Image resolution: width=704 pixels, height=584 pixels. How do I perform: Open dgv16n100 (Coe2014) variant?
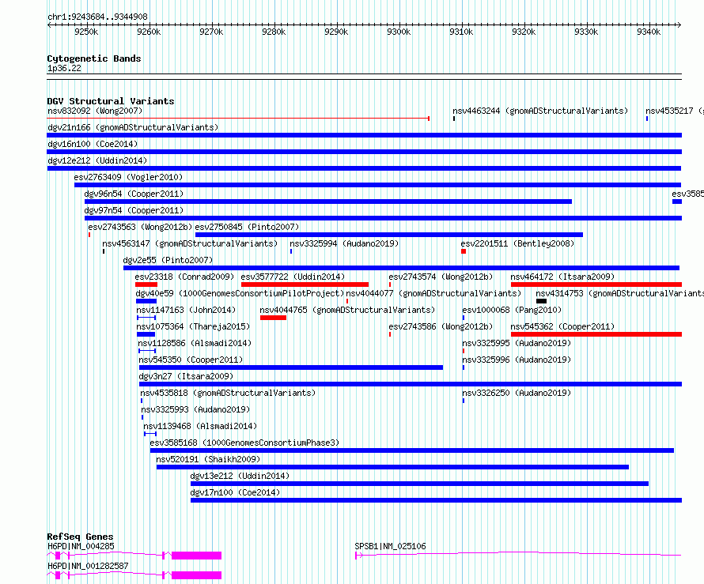pos(93,144)
